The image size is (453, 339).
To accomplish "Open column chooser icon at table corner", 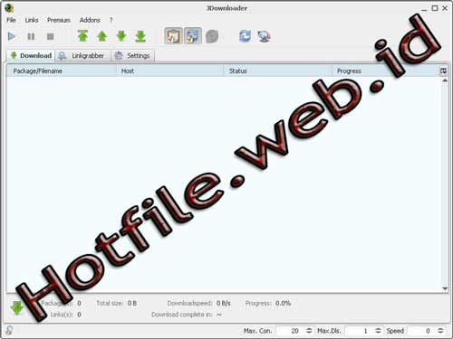I will click(x=443, y=71).
